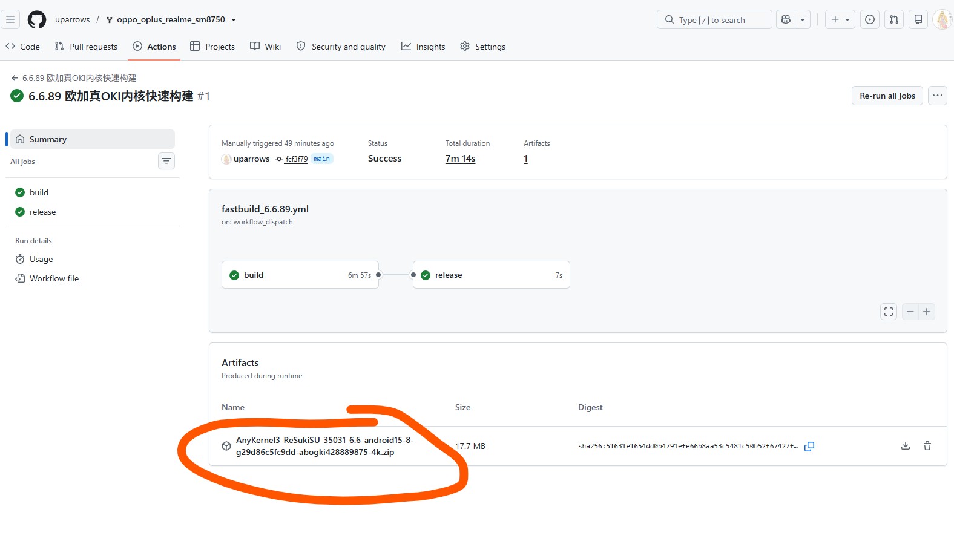Switch to the Insights tab

pyautogui.click(x=423, y=47)
